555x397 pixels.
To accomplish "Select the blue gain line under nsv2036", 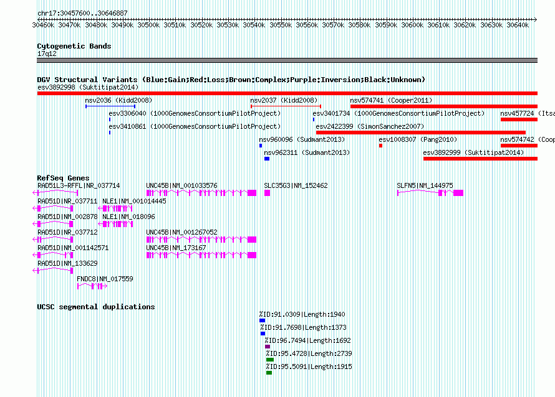I will click(110, 106).
